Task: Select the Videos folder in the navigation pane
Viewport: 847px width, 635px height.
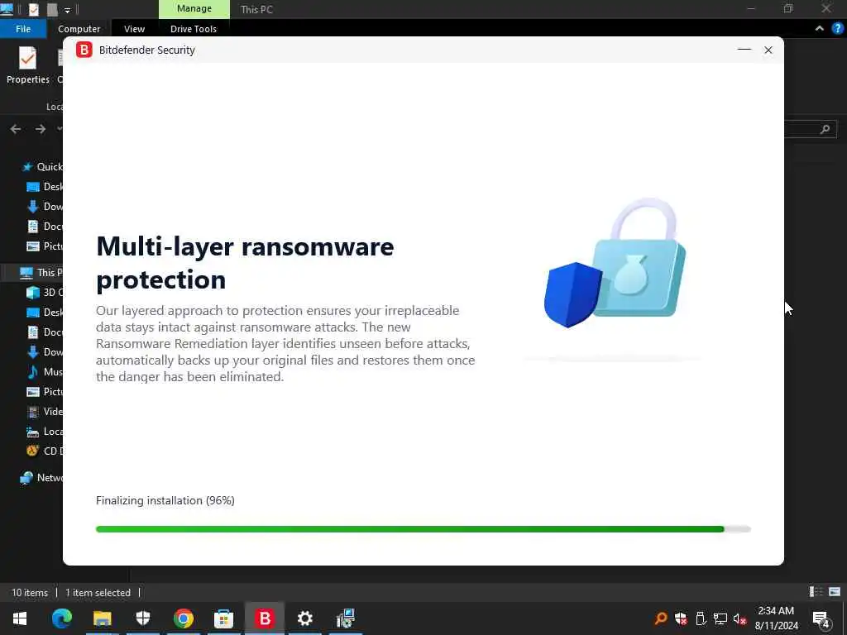Action: [x=45, y=412]
